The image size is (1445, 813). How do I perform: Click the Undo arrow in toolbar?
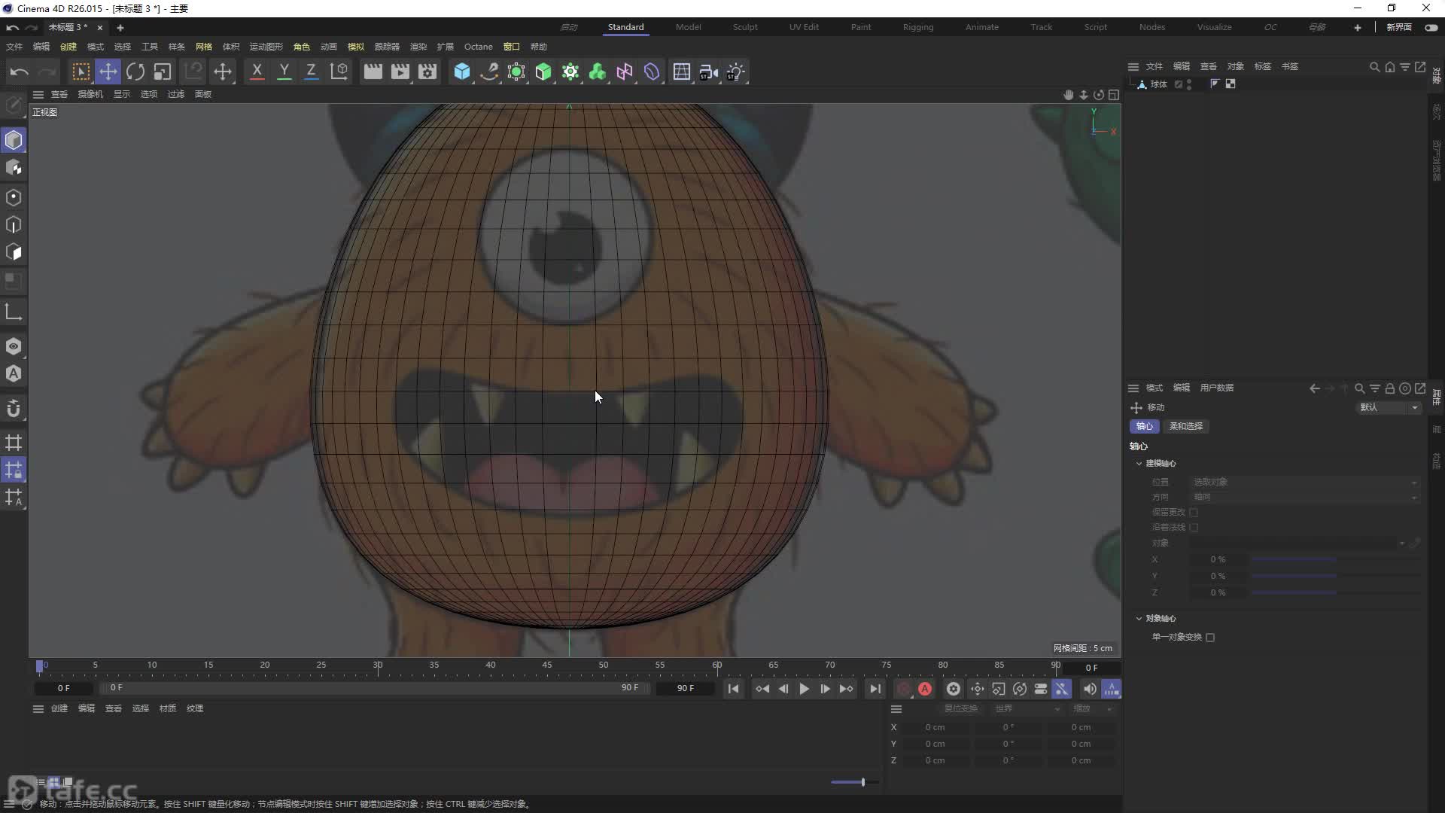[20, 72]
